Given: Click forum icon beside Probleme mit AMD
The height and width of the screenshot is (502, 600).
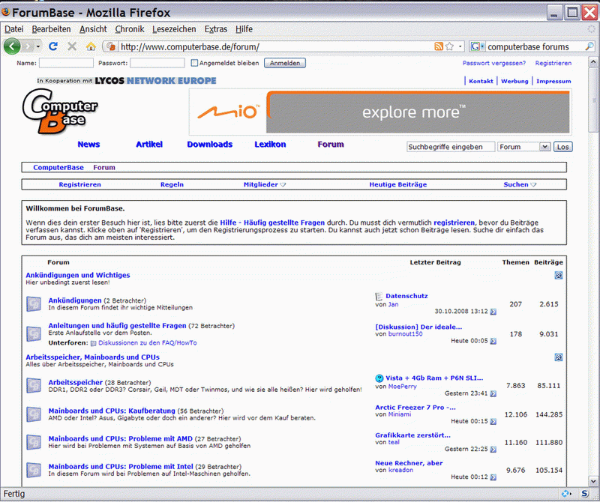Looking at the screenshot, I should (34, 442).
